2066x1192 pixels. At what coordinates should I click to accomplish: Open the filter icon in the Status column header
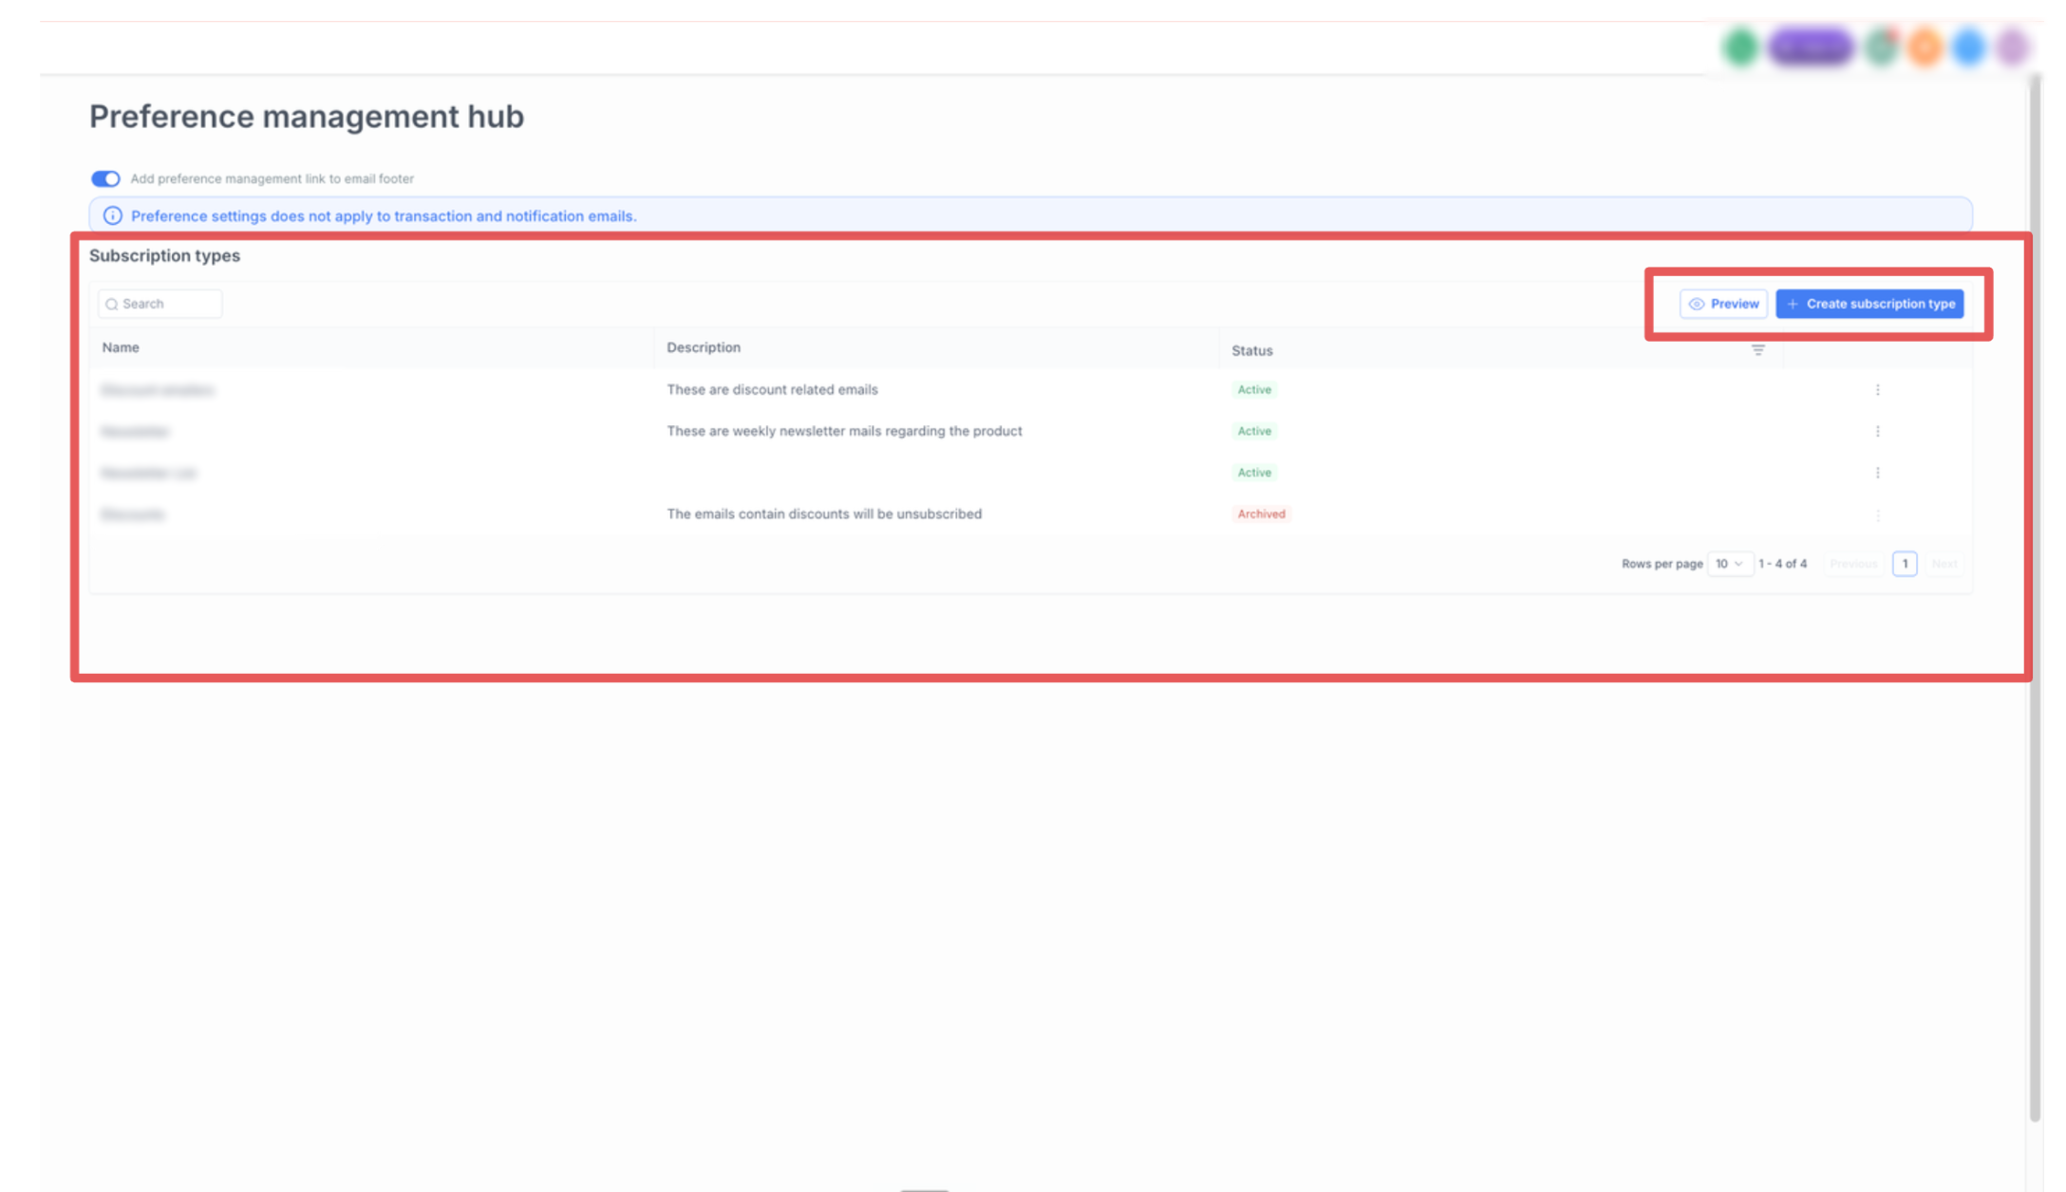[x=1757, y=350]
